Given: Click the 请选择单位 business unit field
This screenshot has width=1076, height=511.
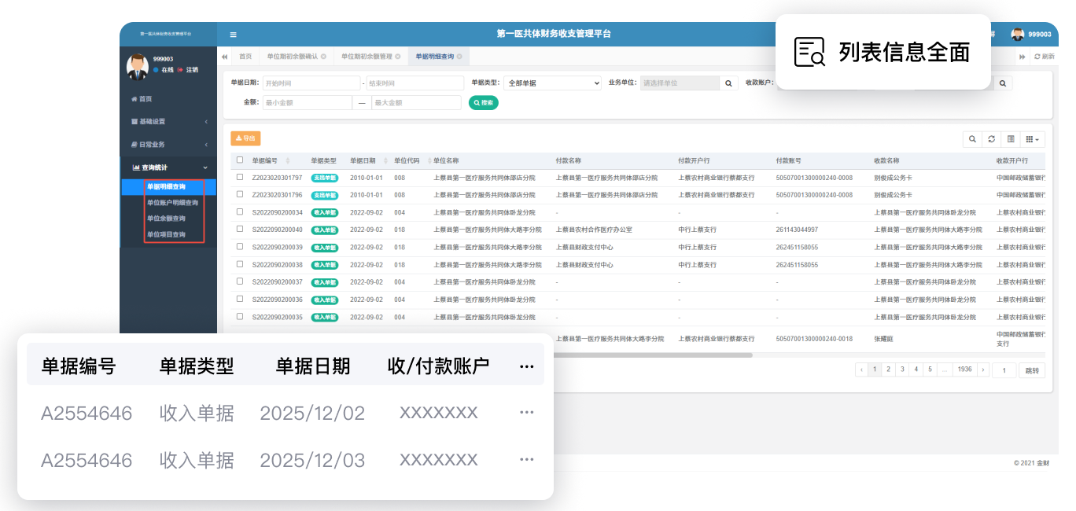Looking at the screenshot, I should tap(680, 83).
